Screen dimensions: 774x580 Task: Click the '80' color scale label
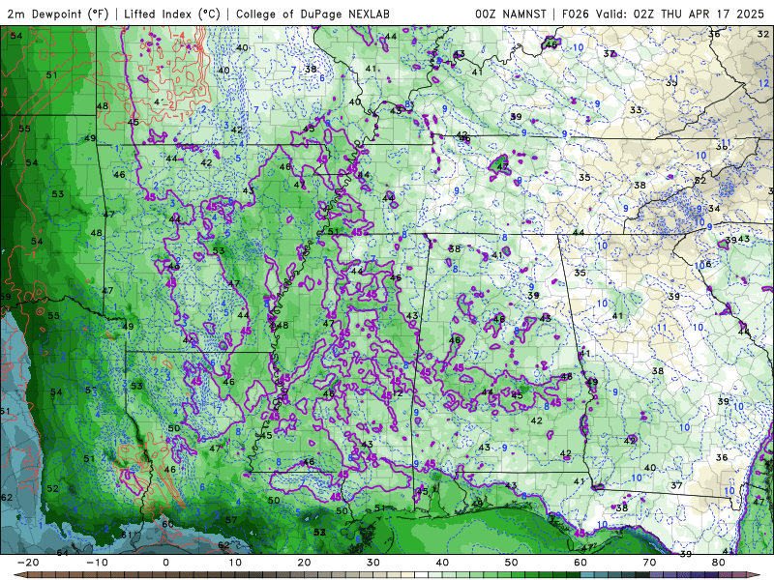[x=719, y=563]
